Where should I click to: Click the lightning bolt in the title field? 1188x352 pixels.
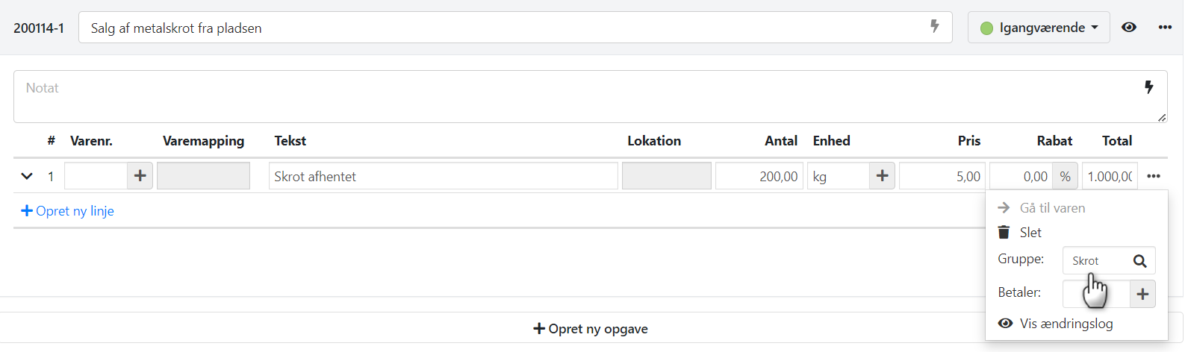[934, 27]
